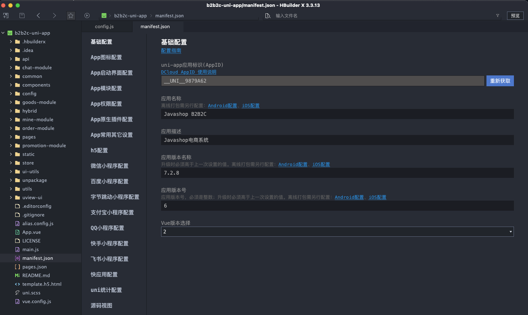
Task: Click the new file toolbar icon
Action: click(6, 16)
